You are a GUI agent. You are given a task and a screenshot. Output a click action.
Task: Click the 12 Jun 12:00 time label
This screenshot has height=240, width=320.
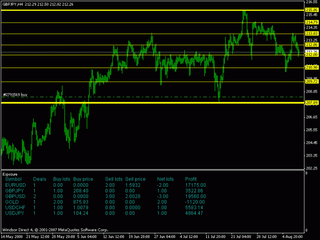pyautogui.click(x=114, y=237)
